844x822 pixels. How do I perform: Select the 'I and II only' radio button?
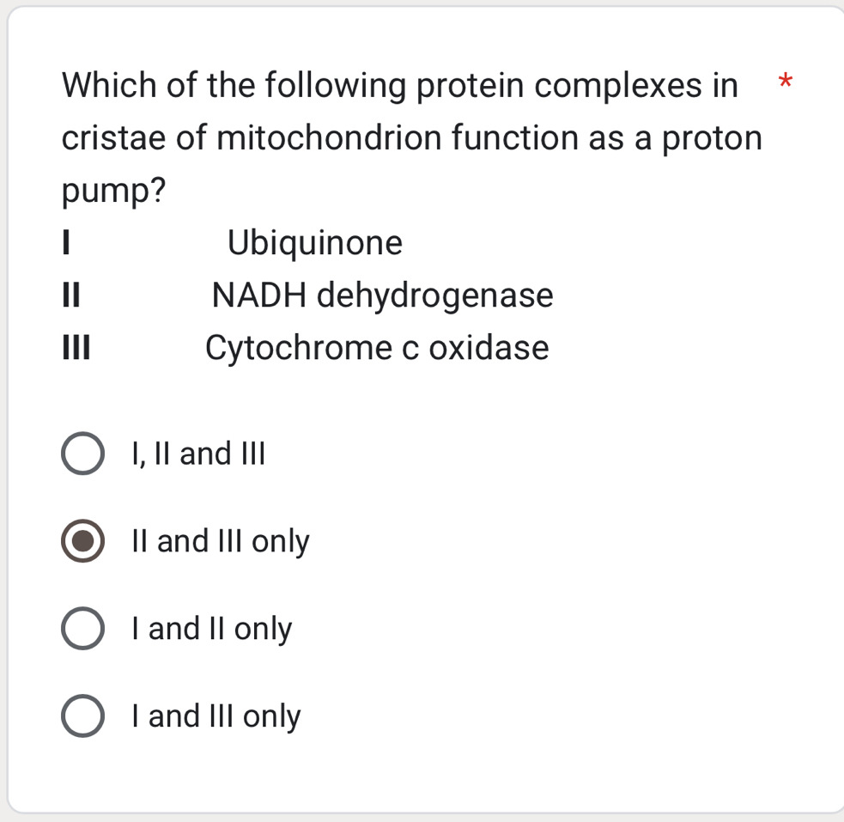[83, 628]
